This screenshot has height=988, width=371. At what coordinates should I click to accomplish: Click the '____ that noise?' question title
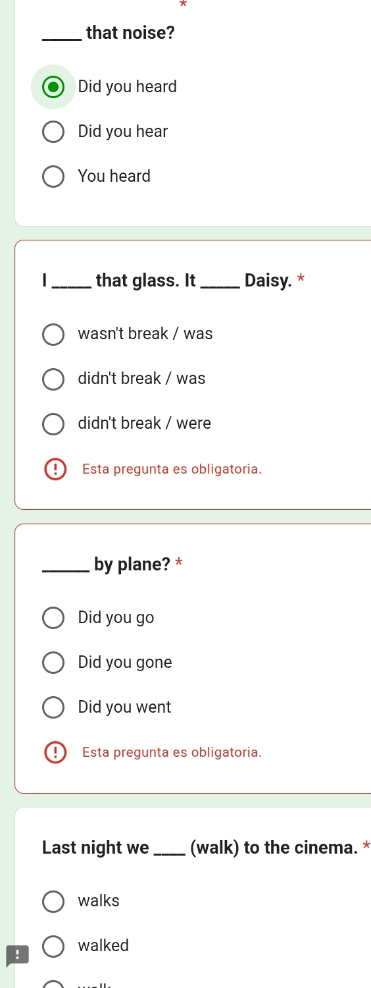coord(109,32)
